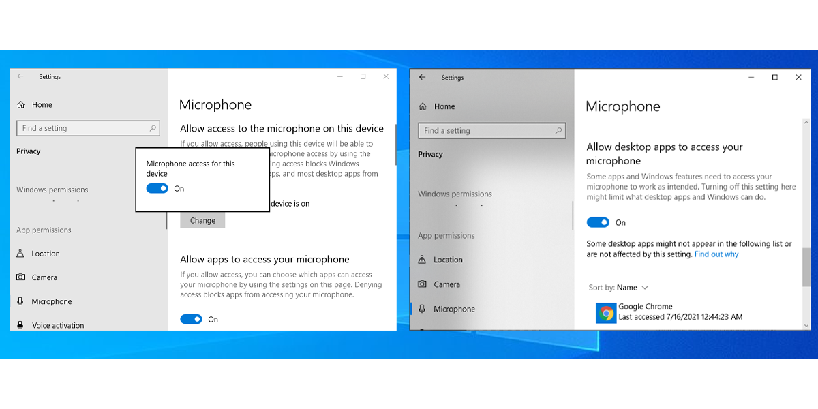Screen dimensions: 818x409
Task: Click Allow access to the microphone heading
Action: click(x=282, y=129)
